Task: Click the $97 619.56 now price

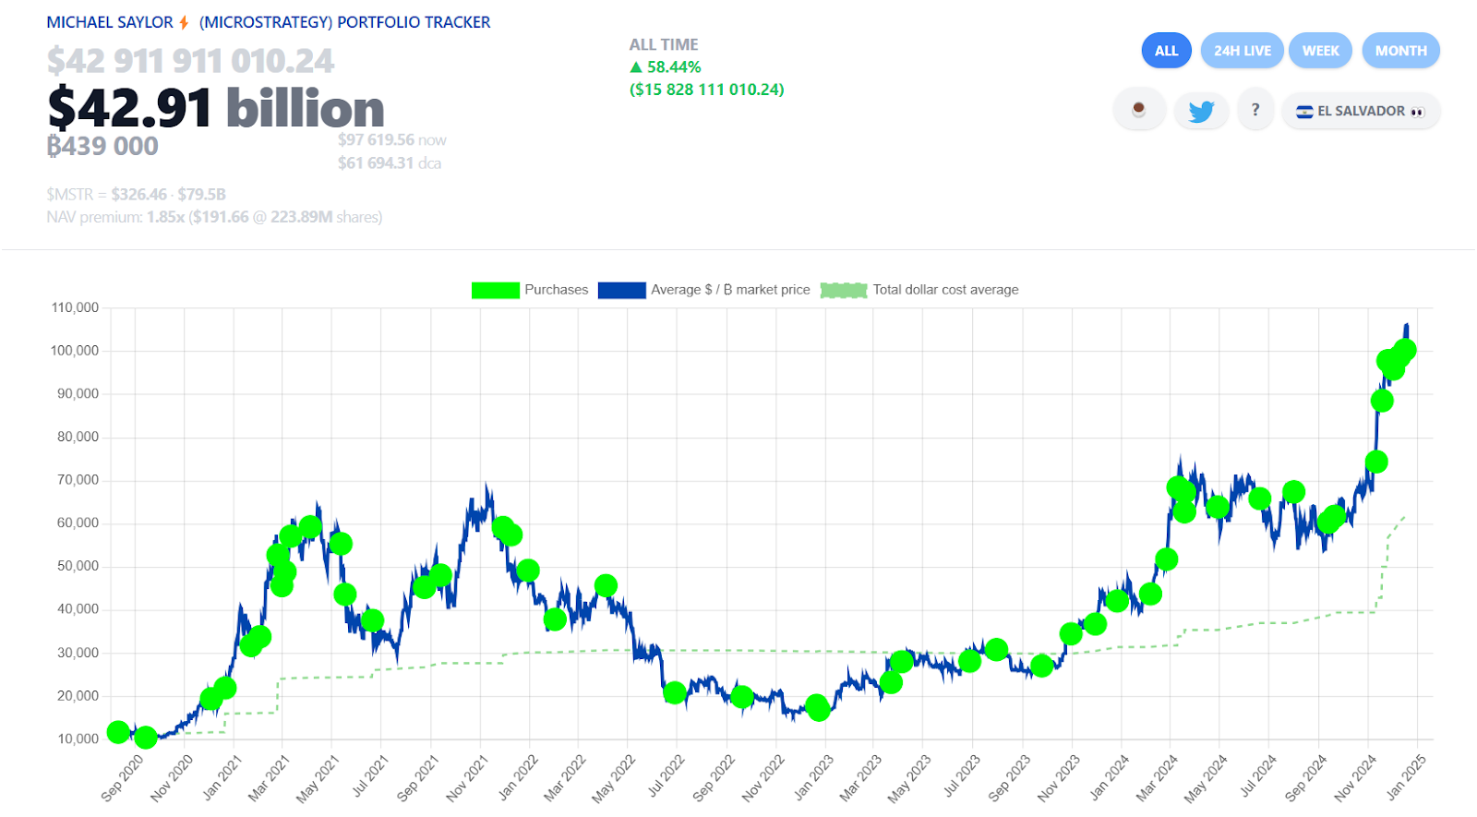Action: [392, 140]
